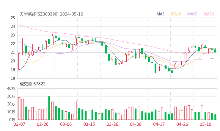Click the price axis label 19
Image resolution: width=220 pixels, height=131 pixels.
coord(13,70)
